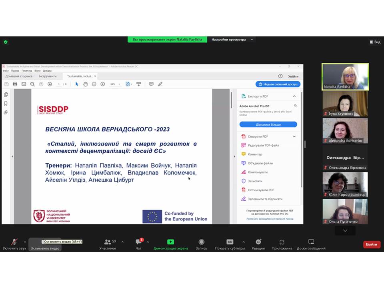Click Надати спільний доступ button
Screen dimensions: 384x288
(x=278, y=84)
